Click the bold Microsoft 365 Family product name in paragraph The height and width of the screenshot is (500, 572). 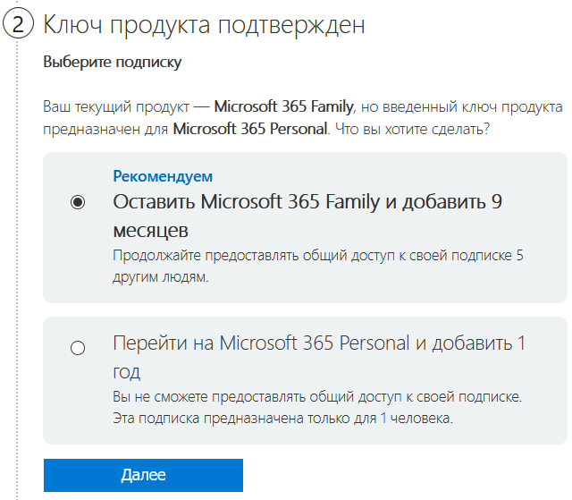(283, 106)
